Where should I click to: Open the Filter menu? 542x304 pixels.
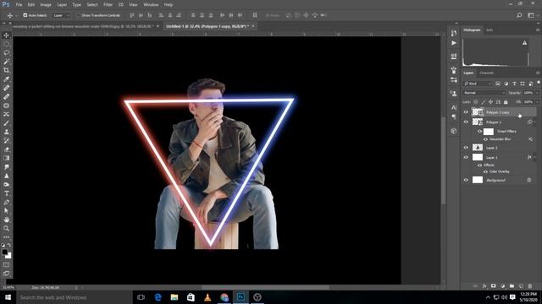tap(108, 5)
